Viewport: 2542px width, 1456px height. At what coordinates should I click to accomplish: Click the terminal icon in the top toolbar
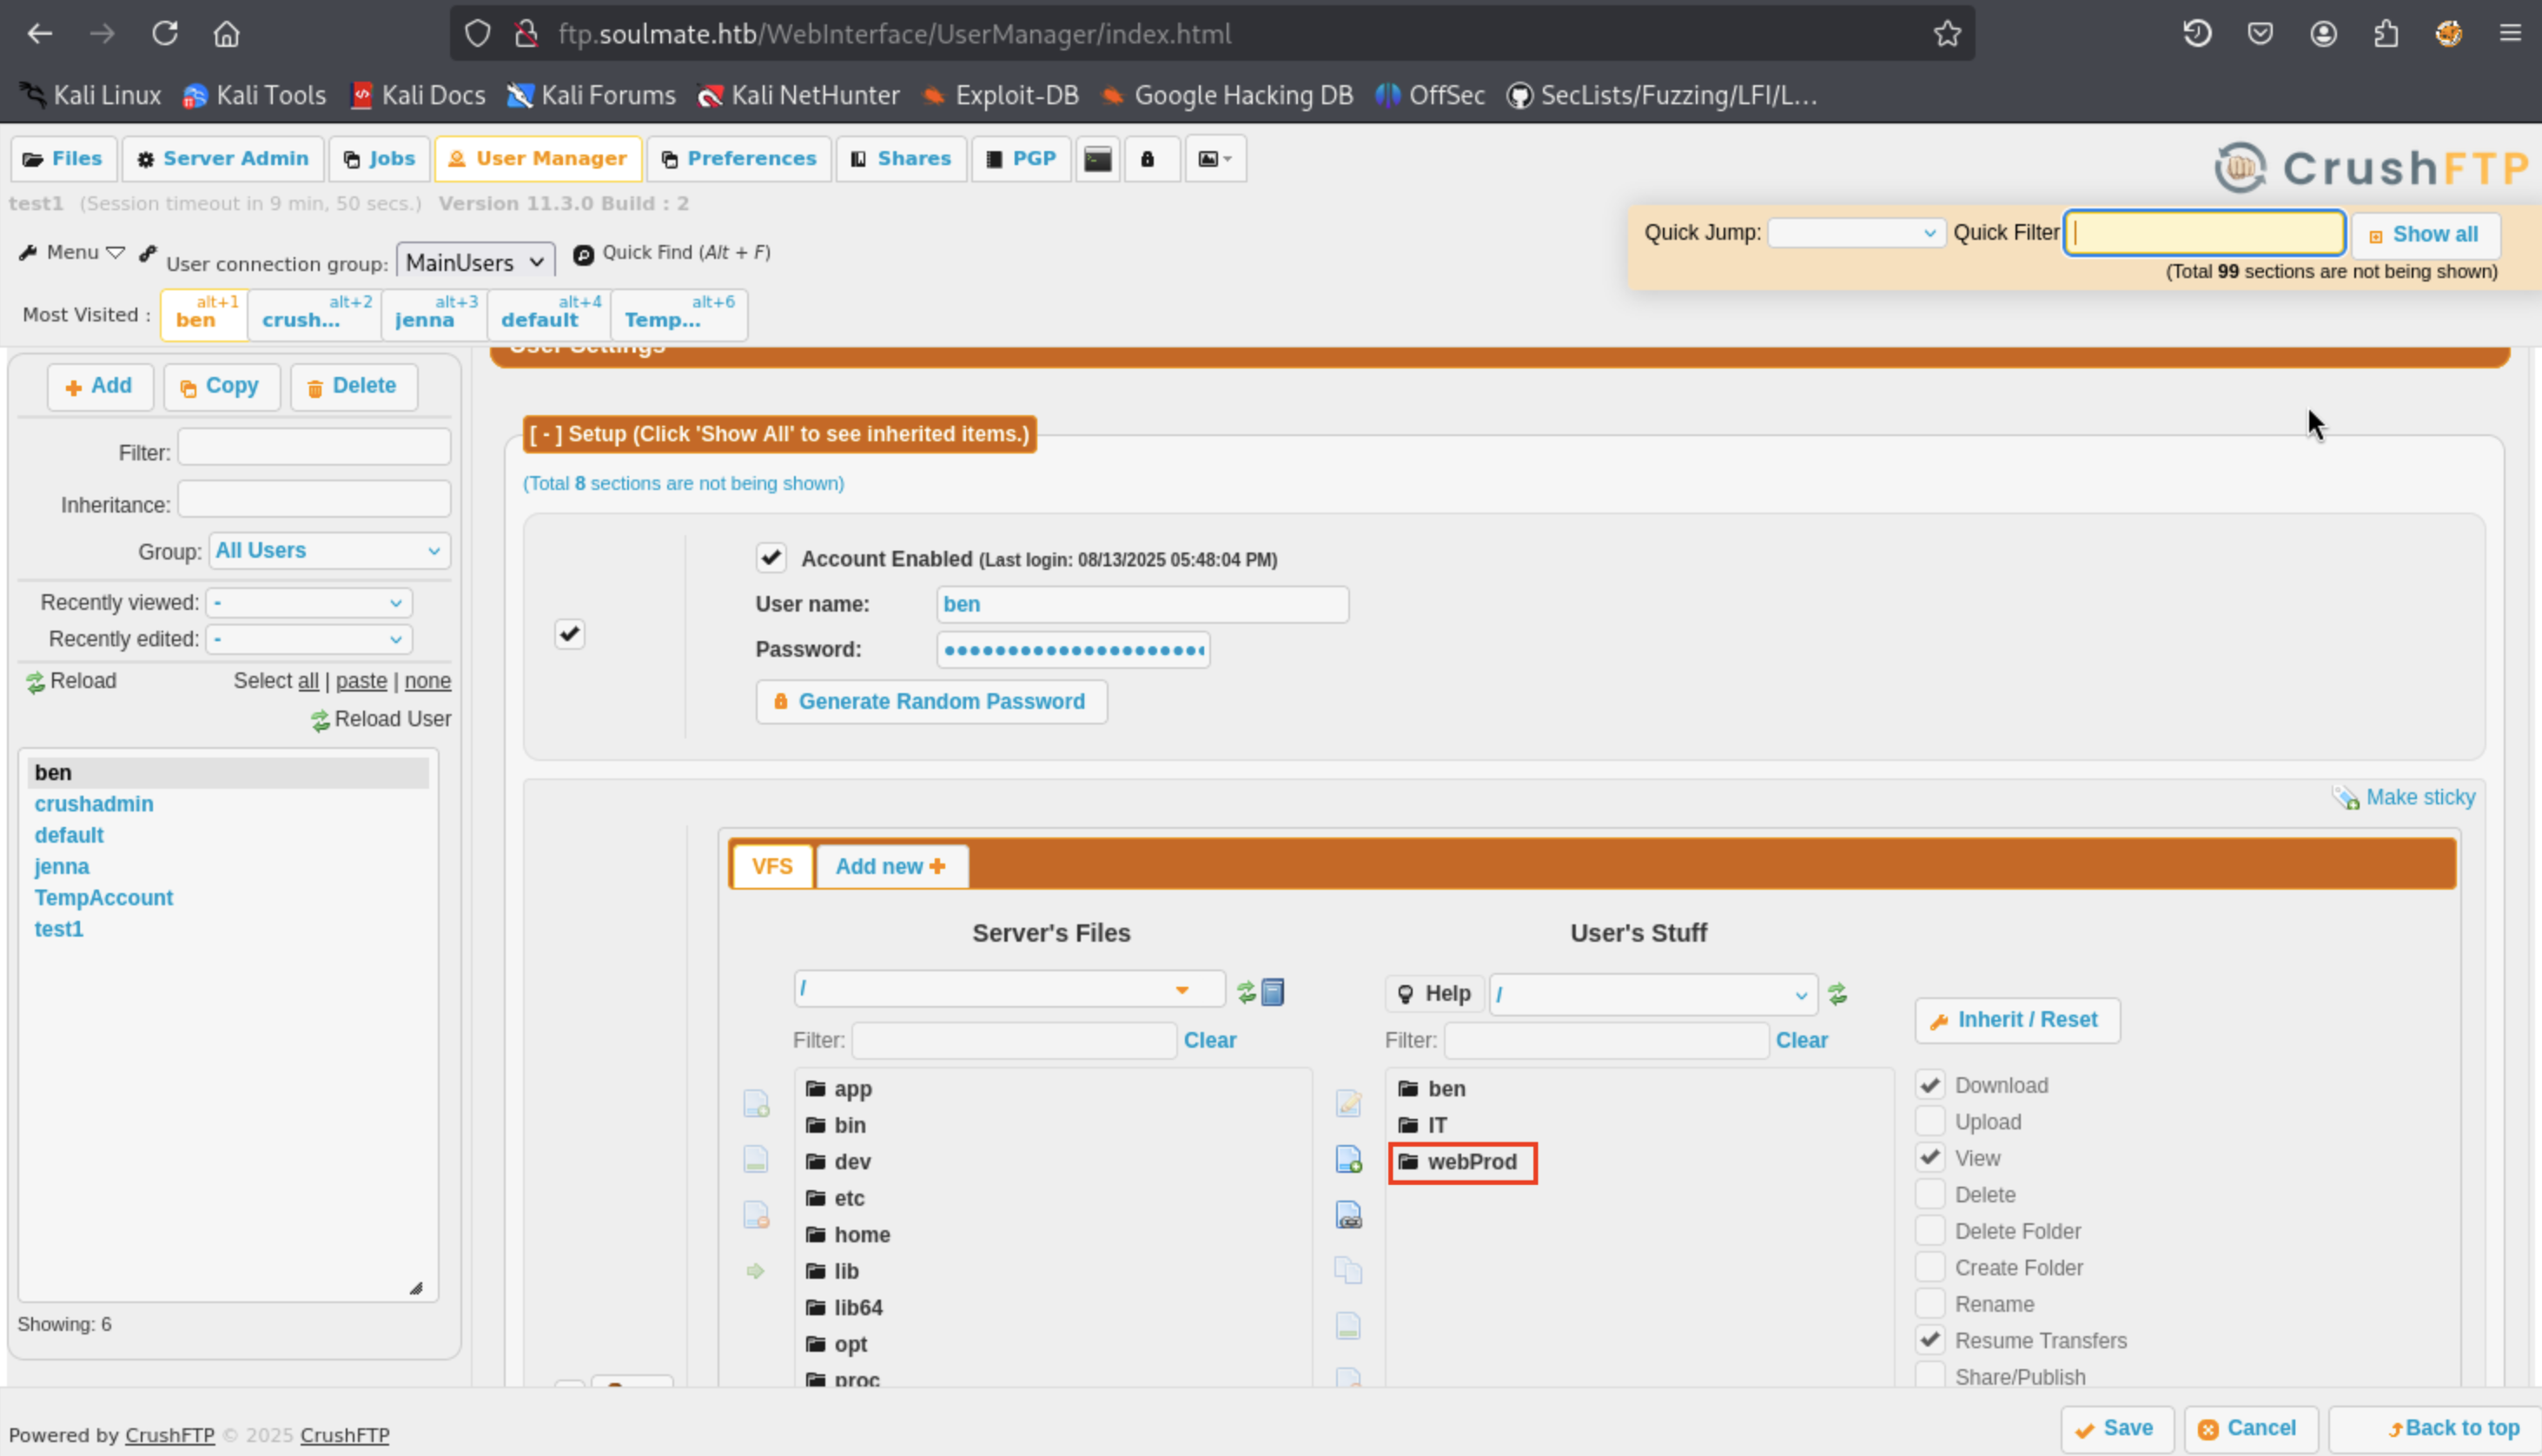click(x=1097, y=159)
